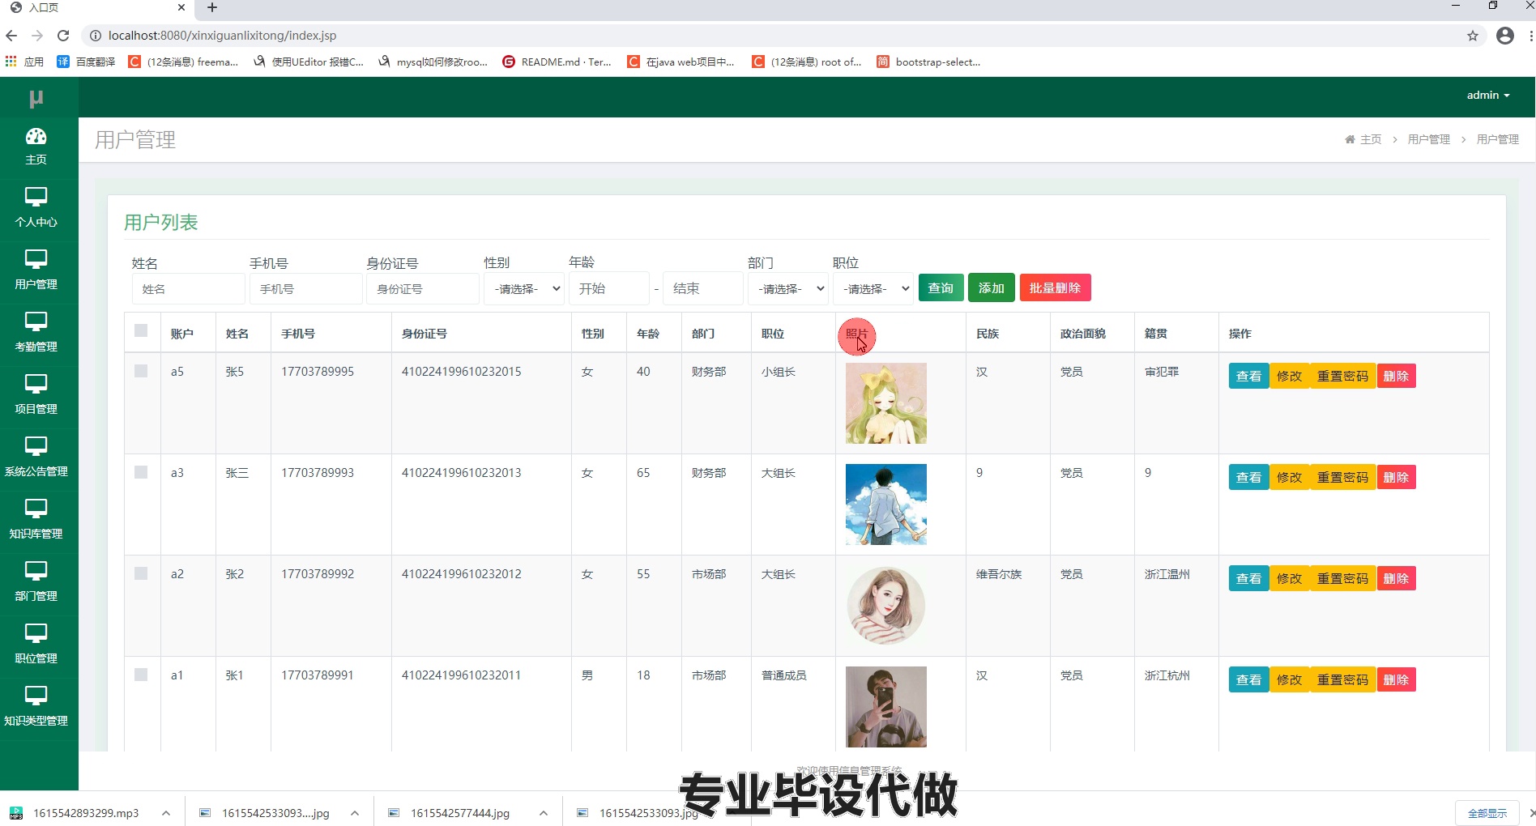The image size is (1536, 826).
Task: Open the 部门 dropdown selector
Action: tap(787, 288)
